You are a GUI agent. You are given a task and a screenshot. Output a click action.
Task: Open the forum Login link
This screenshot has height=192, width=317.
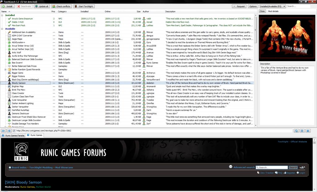pyautogui.click(x=302, y=173)
